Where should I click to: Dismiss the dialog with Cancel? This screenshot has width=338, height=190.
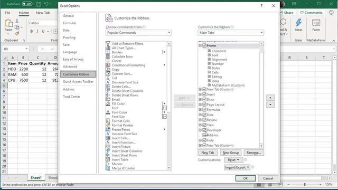click(268, 178)
